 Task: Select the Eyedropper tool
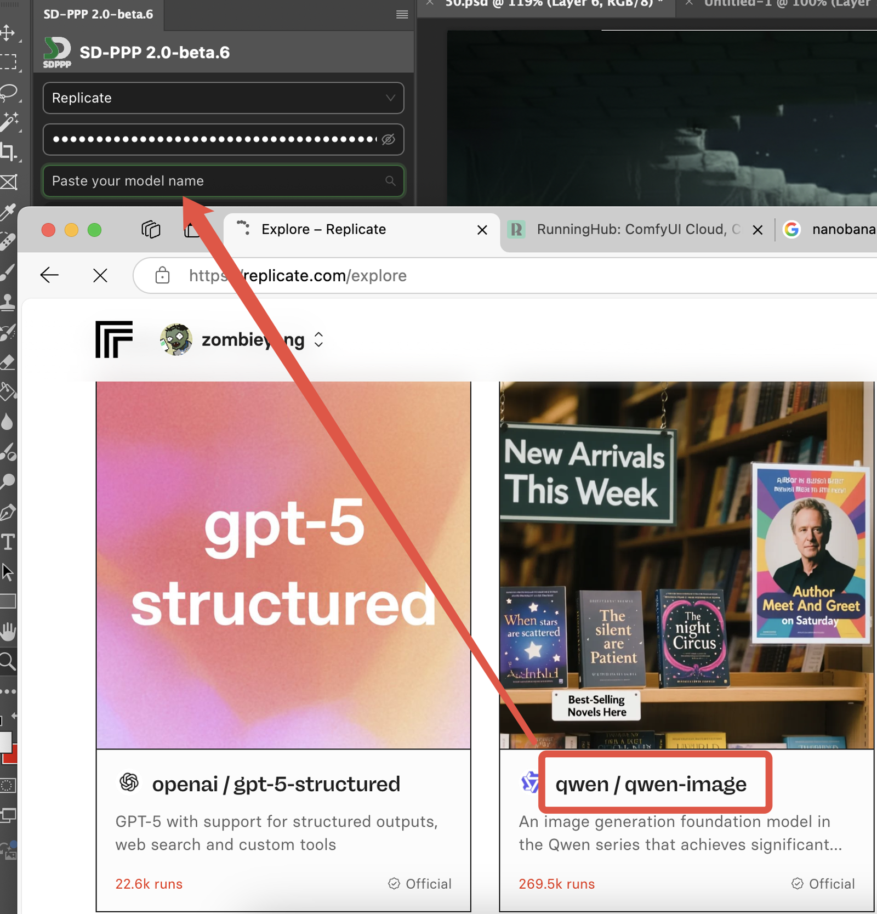point(8,212)
